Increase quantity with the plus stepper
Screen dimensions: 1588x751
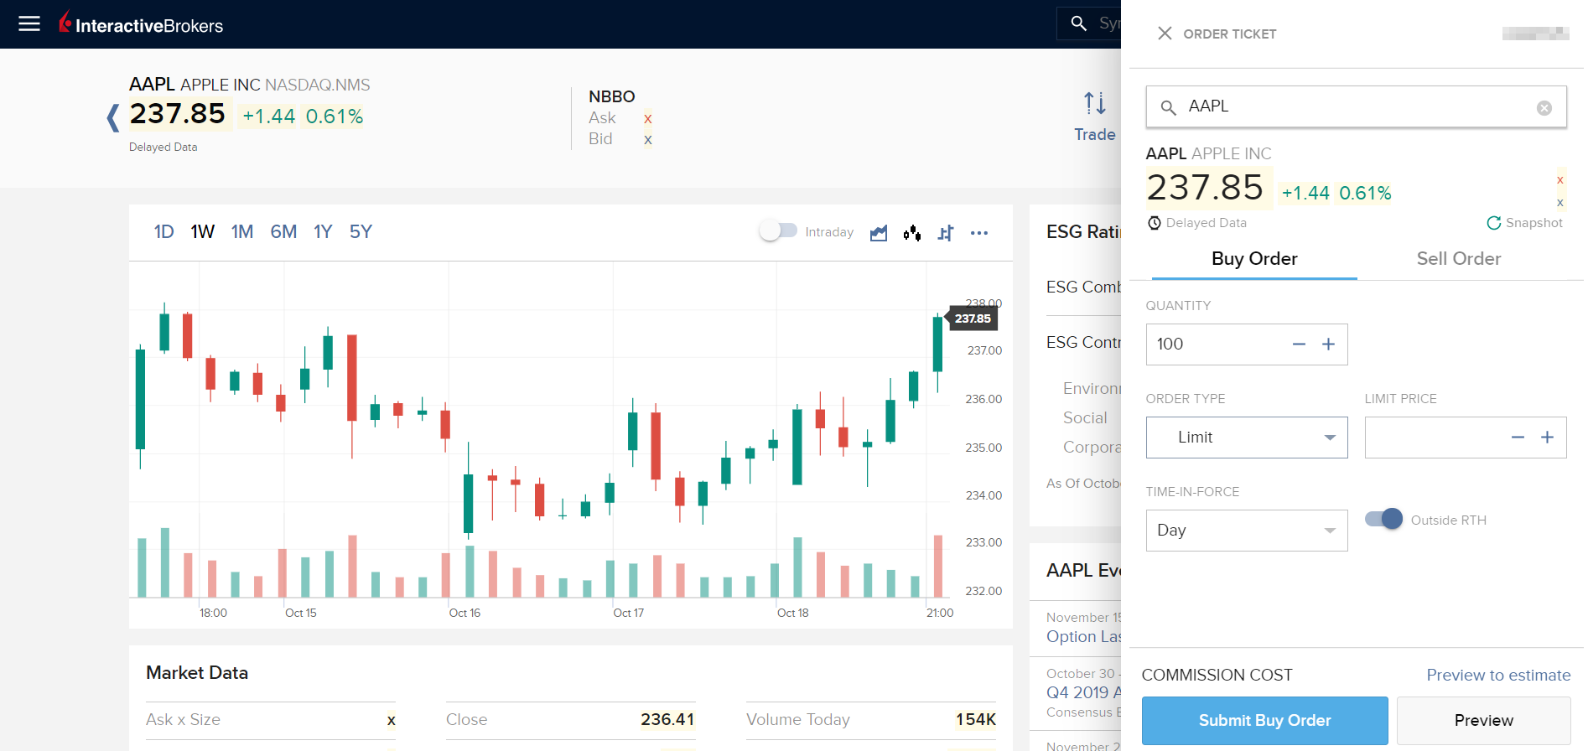tap(1328, 344)
